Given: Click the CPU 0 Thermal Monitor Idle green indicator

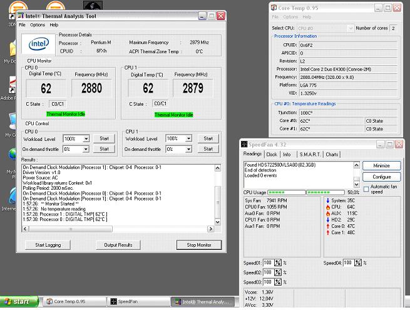Looking at the screenshot, I should [x=66, y=114].
